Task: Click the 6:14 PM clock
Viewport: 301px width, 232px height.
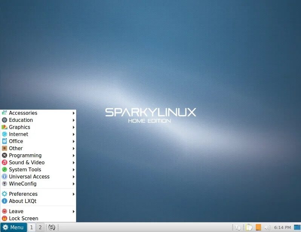Action: click(283, 227)
